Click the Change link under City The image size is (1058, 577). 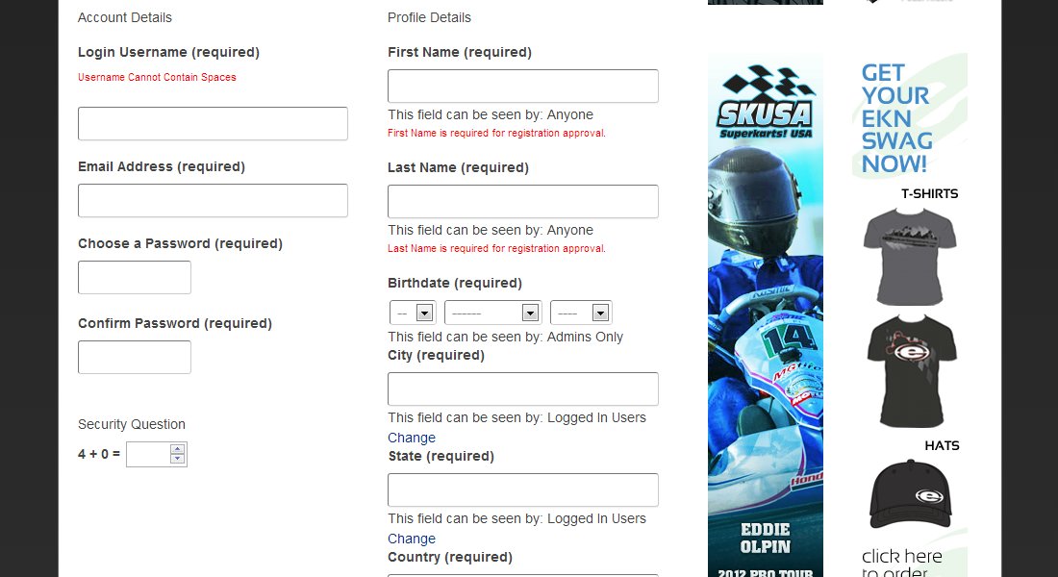(x=412, y=438)
